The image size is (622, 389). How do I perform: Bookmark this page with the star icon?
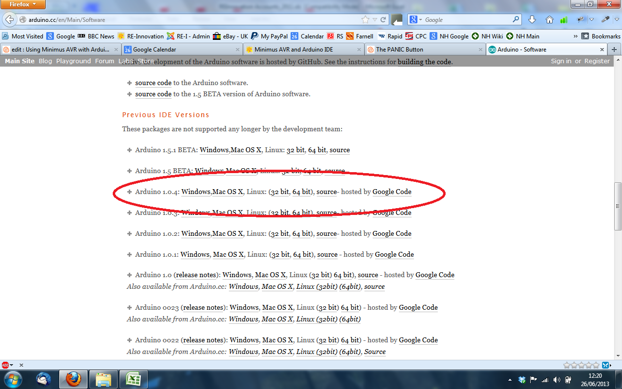365,20
